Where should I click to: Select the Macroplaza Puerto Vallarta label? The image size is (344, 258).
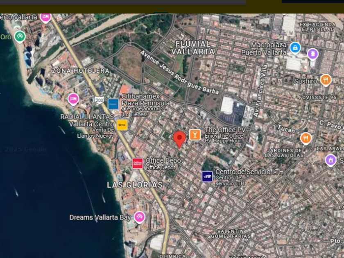[264, 48]
